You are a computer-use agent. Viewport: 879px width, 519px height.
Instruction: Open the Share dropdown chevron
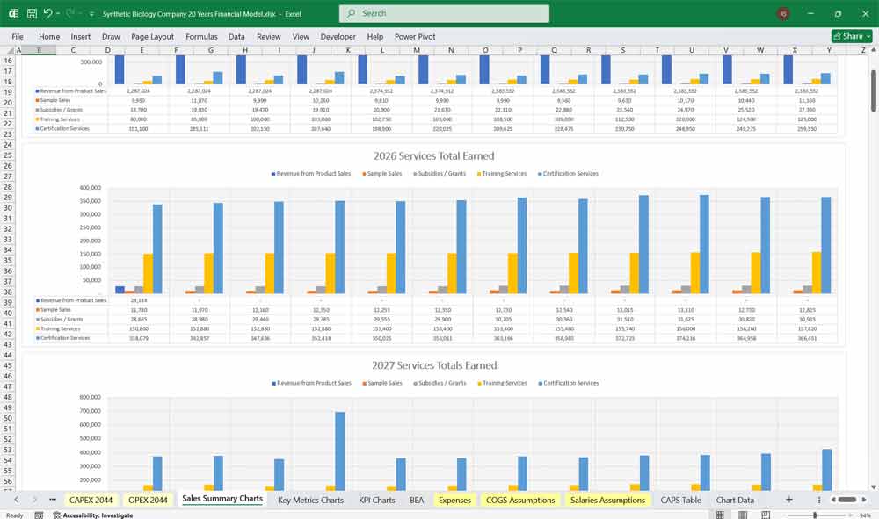(867, 36)
